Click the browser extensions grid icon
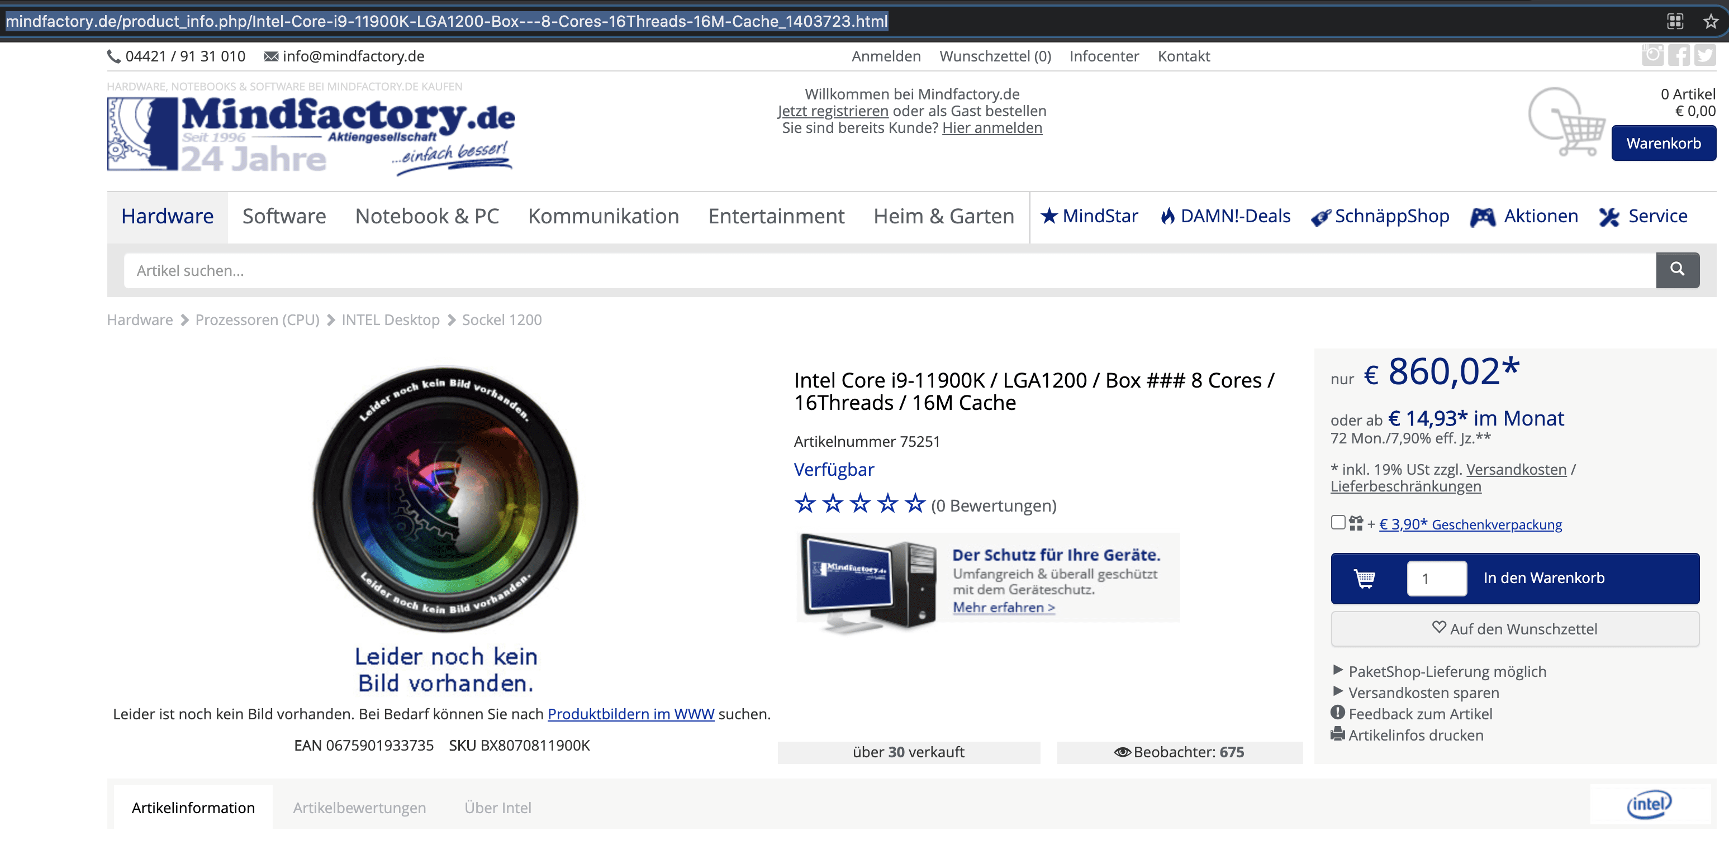The height and width of the screenshot is (850, 1729). pyautogui.click(x=1675, y=21)
